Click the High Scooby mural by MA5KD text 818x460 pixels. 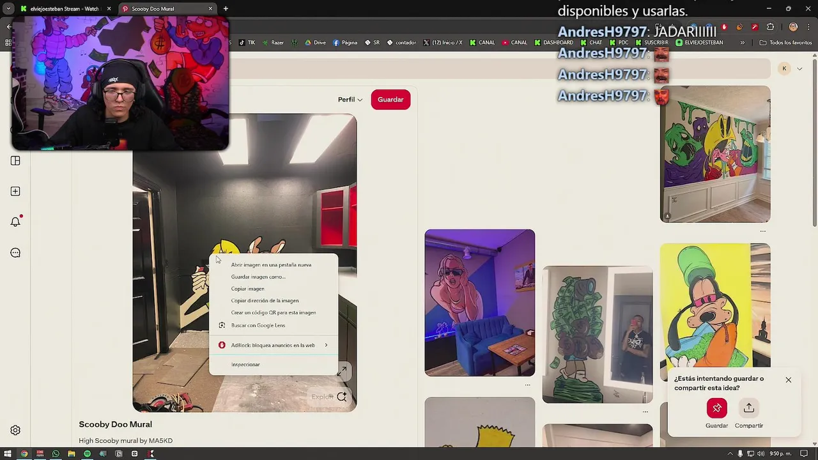coord(126,441)
